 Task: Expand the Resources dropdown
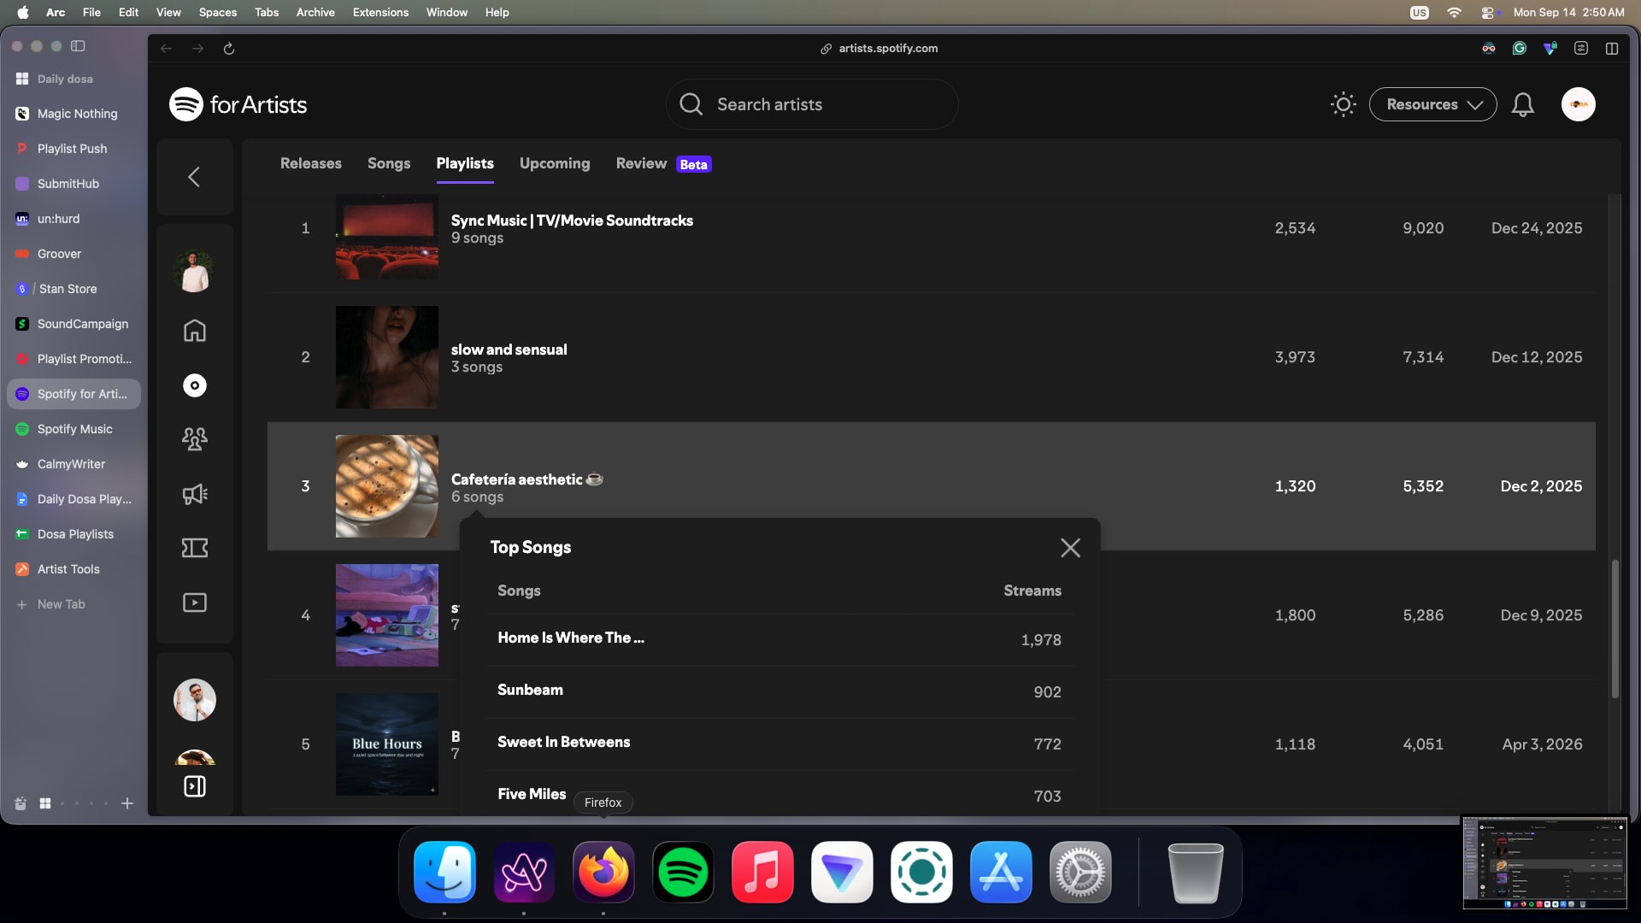click(1432, 104)
